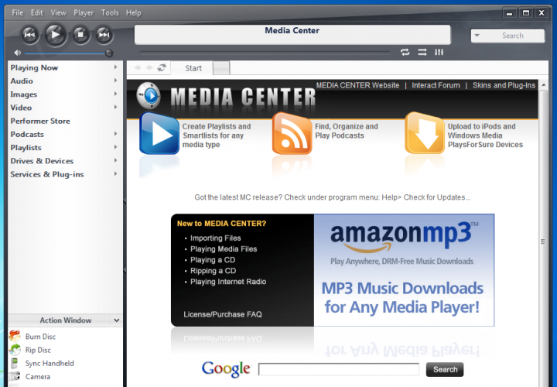The image size is (557, 387).
Task: Click the Media Center logo disc icon
Action: (149, 95)
